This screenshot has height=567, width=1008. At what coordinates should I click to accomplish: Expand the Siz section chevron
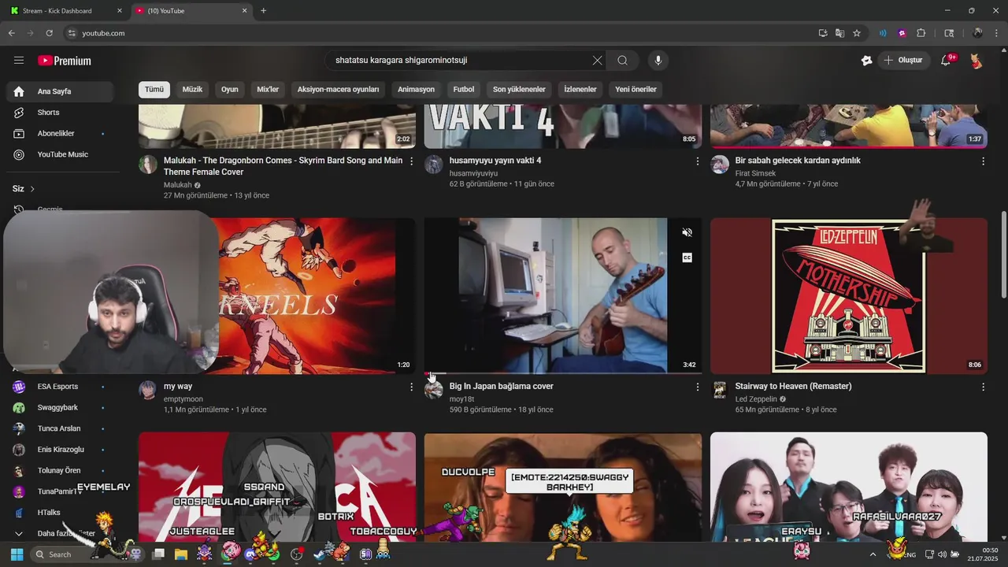(32, 189)
